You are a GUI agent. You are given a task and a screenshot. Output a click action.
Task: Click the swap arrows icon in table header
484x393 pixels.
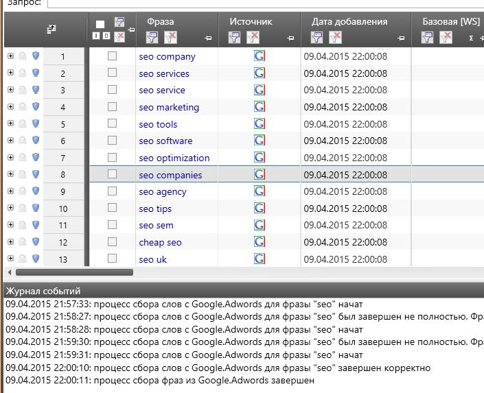pos(51,29)
